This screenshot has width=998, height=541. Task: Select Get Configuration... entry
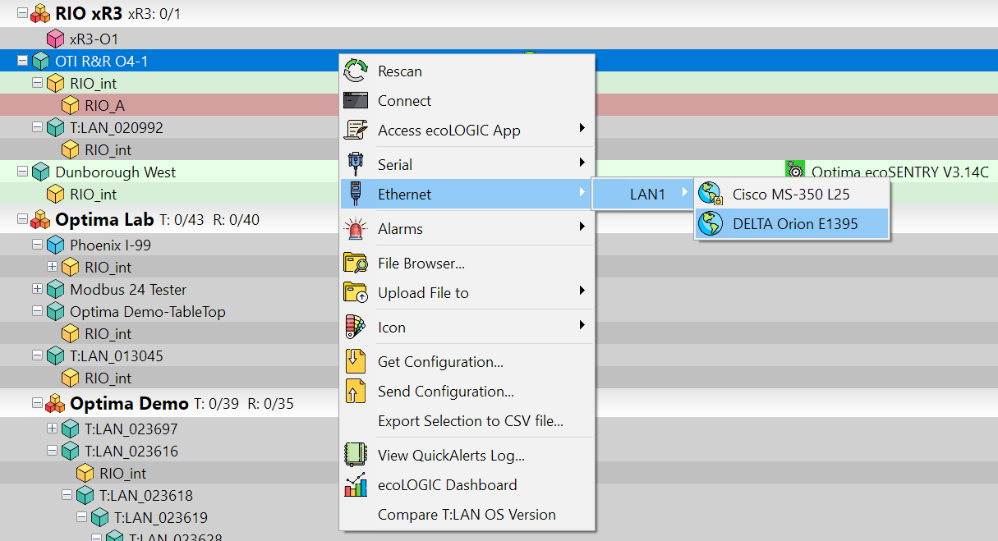(467, 362)
